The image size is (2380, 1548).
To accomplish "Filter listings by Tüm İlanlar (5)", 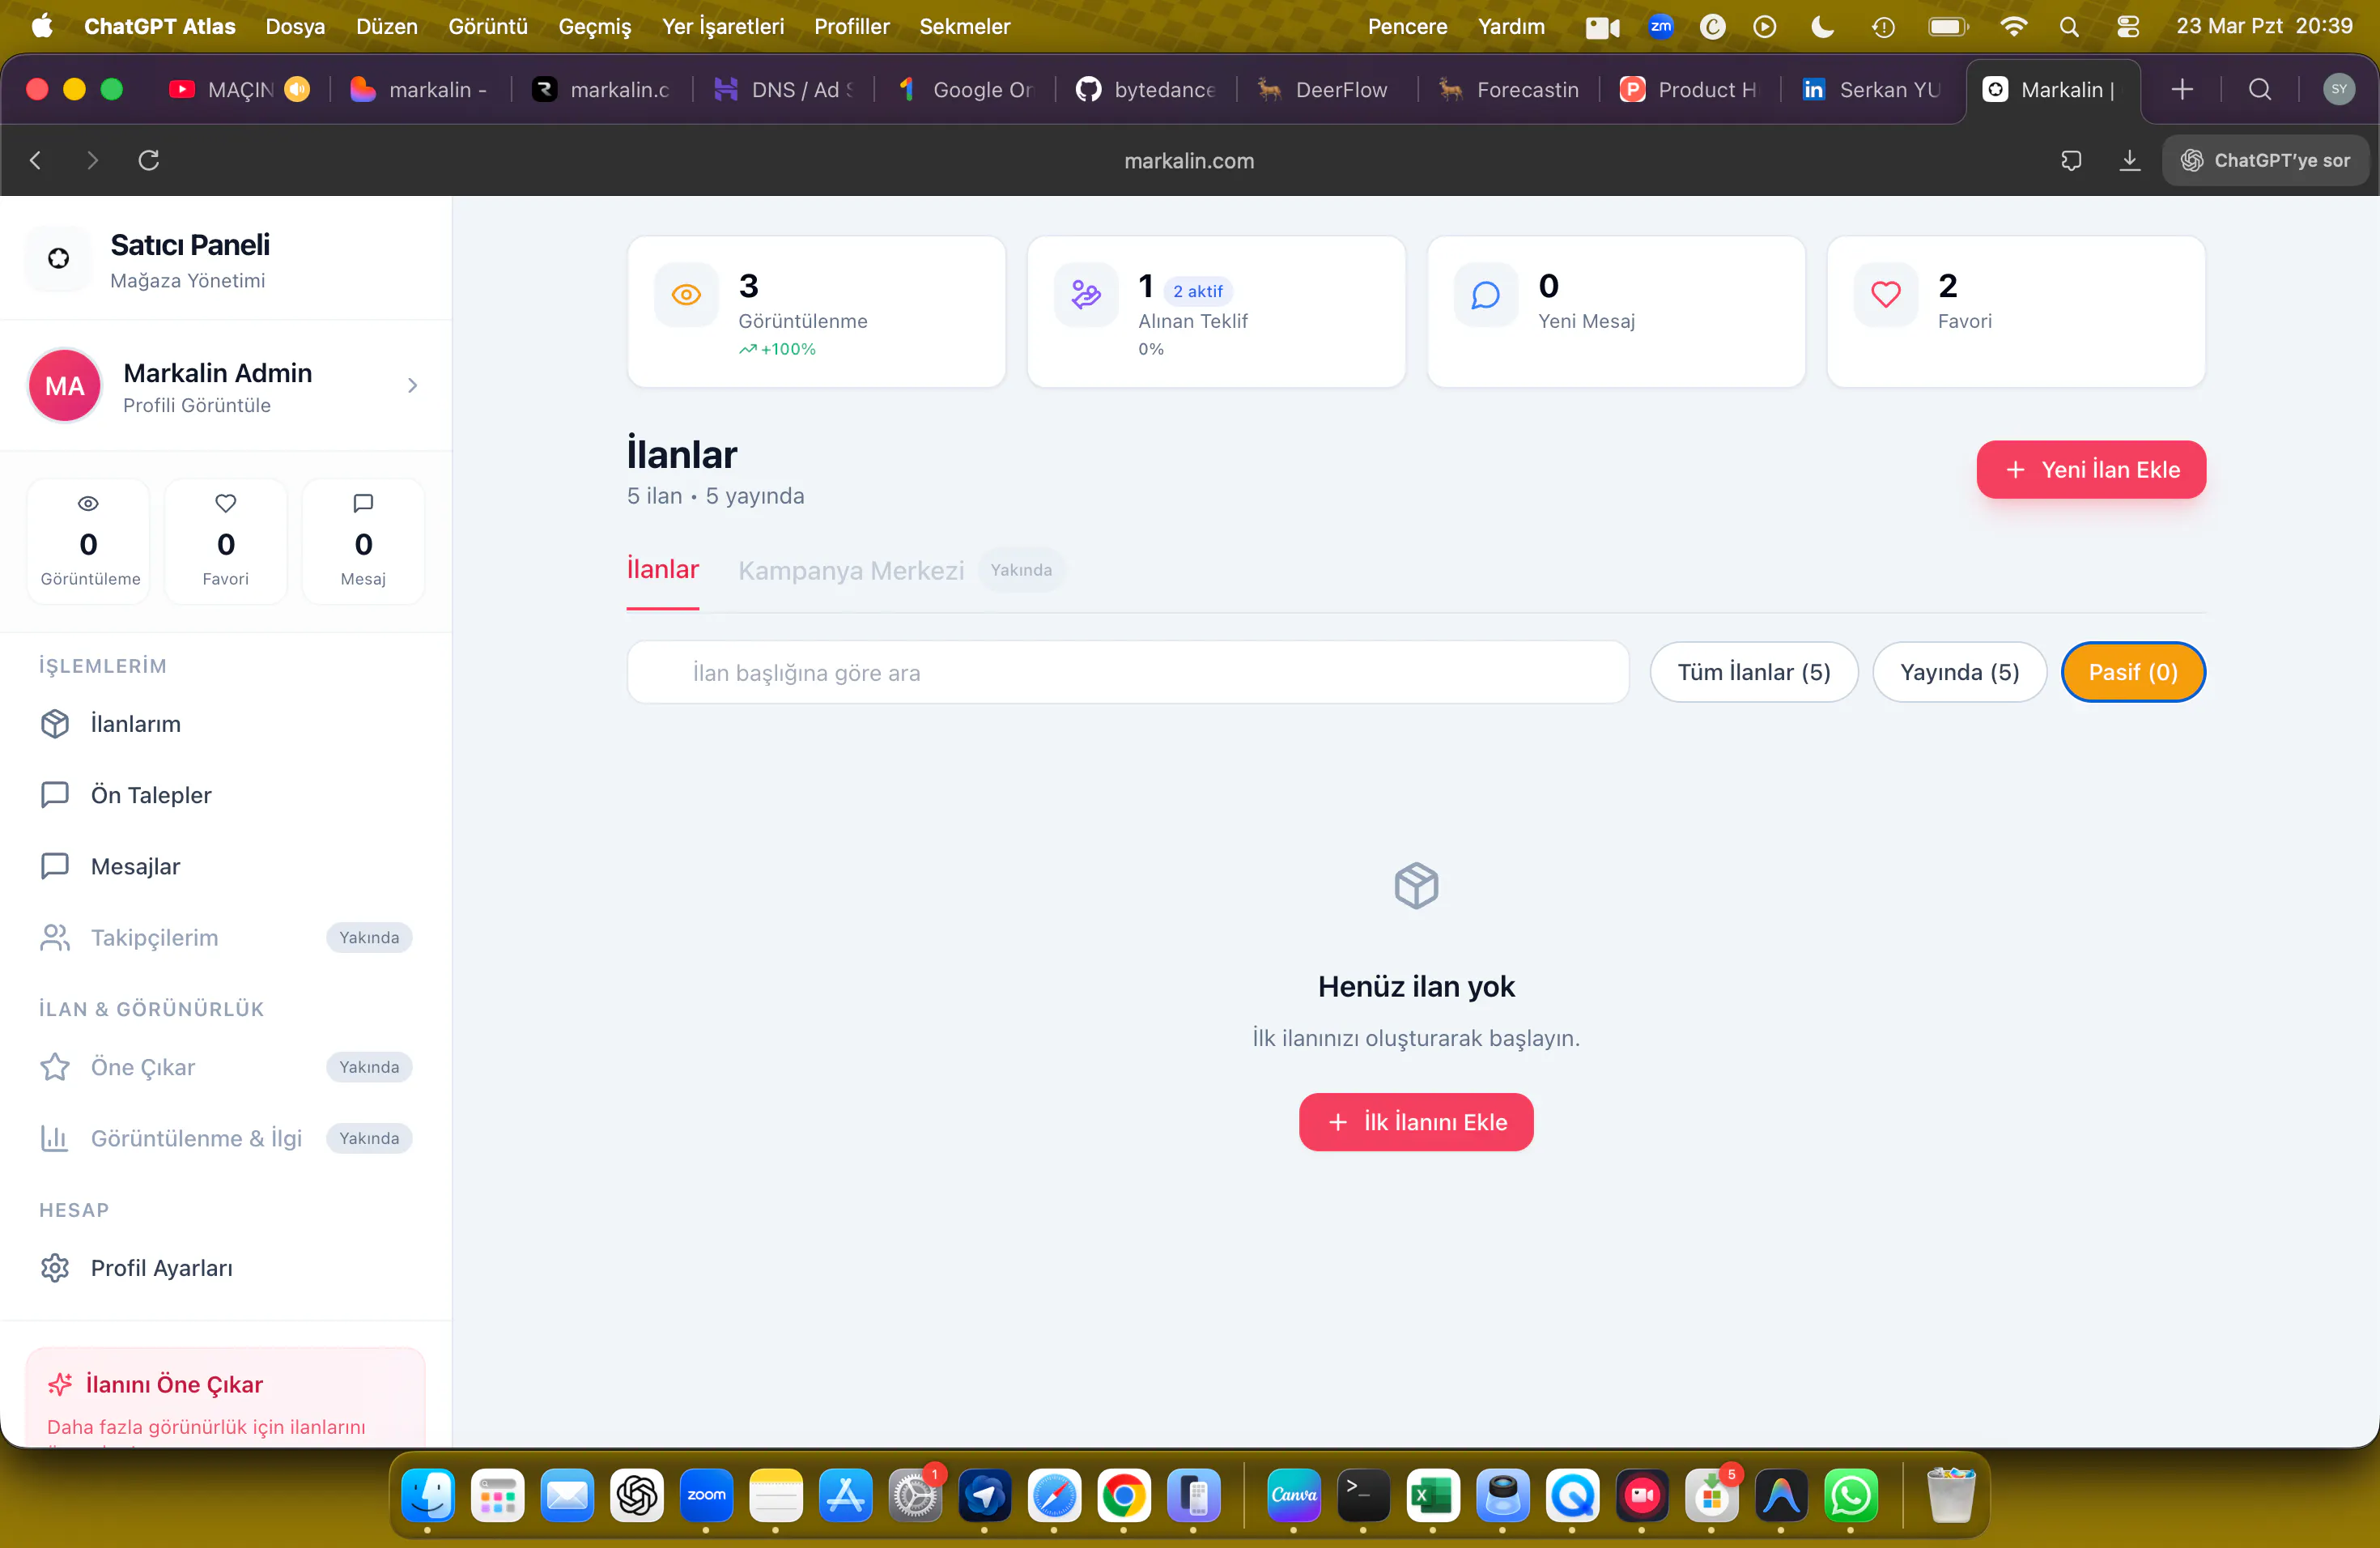I will pyautogui.click(x=1754, y=672).
